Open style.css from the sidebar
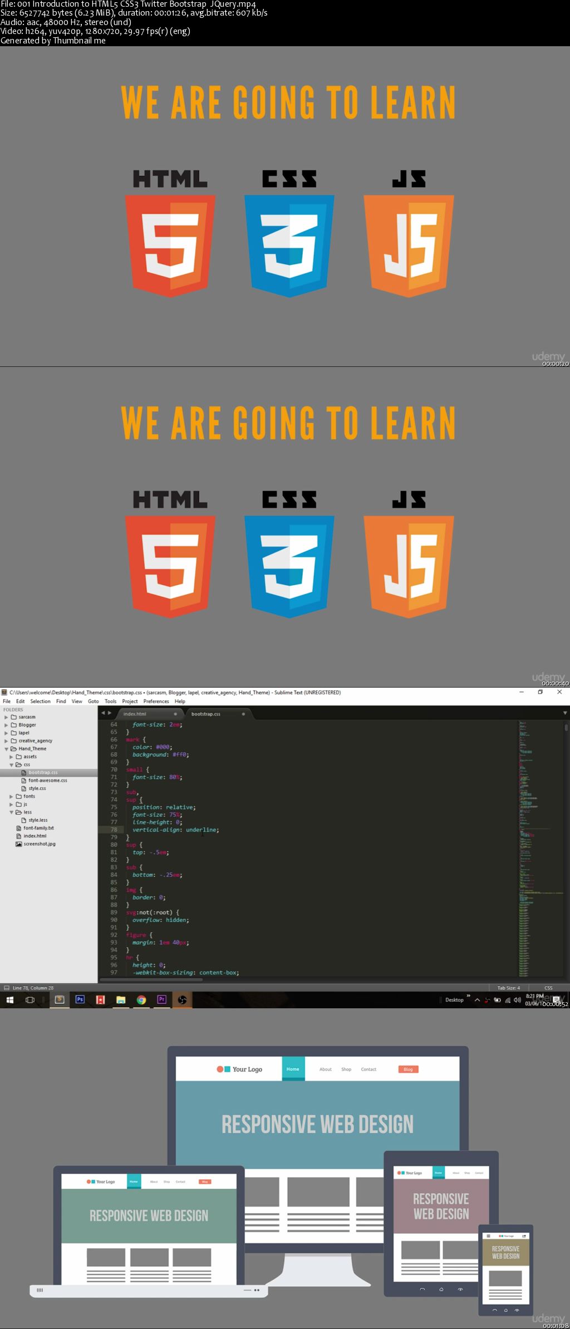 [37, 788]
